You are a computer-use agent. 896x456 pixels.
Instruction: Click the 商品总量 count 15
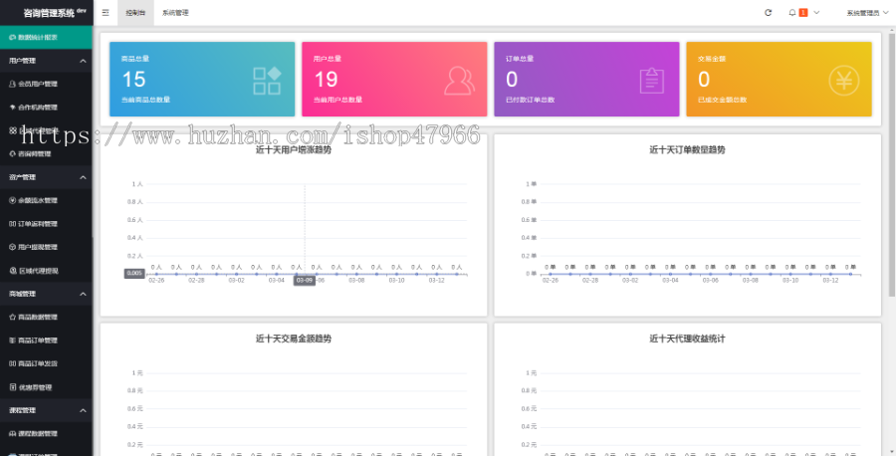tap(133, 80)
